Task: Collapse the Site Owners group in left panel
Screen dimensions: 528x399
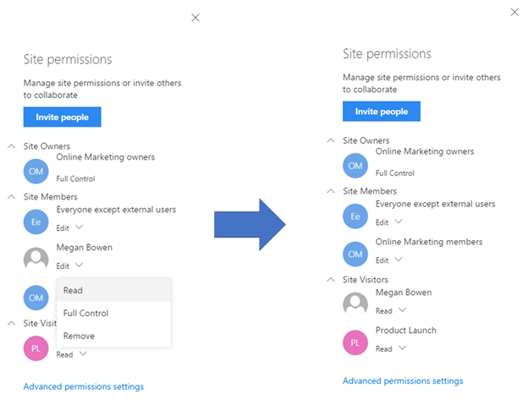Action: click(12, 146)
